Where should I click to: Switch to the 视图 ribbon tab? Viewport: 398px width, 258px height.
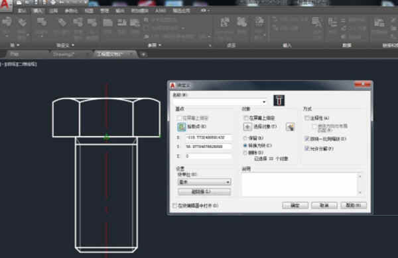point(89,11)
